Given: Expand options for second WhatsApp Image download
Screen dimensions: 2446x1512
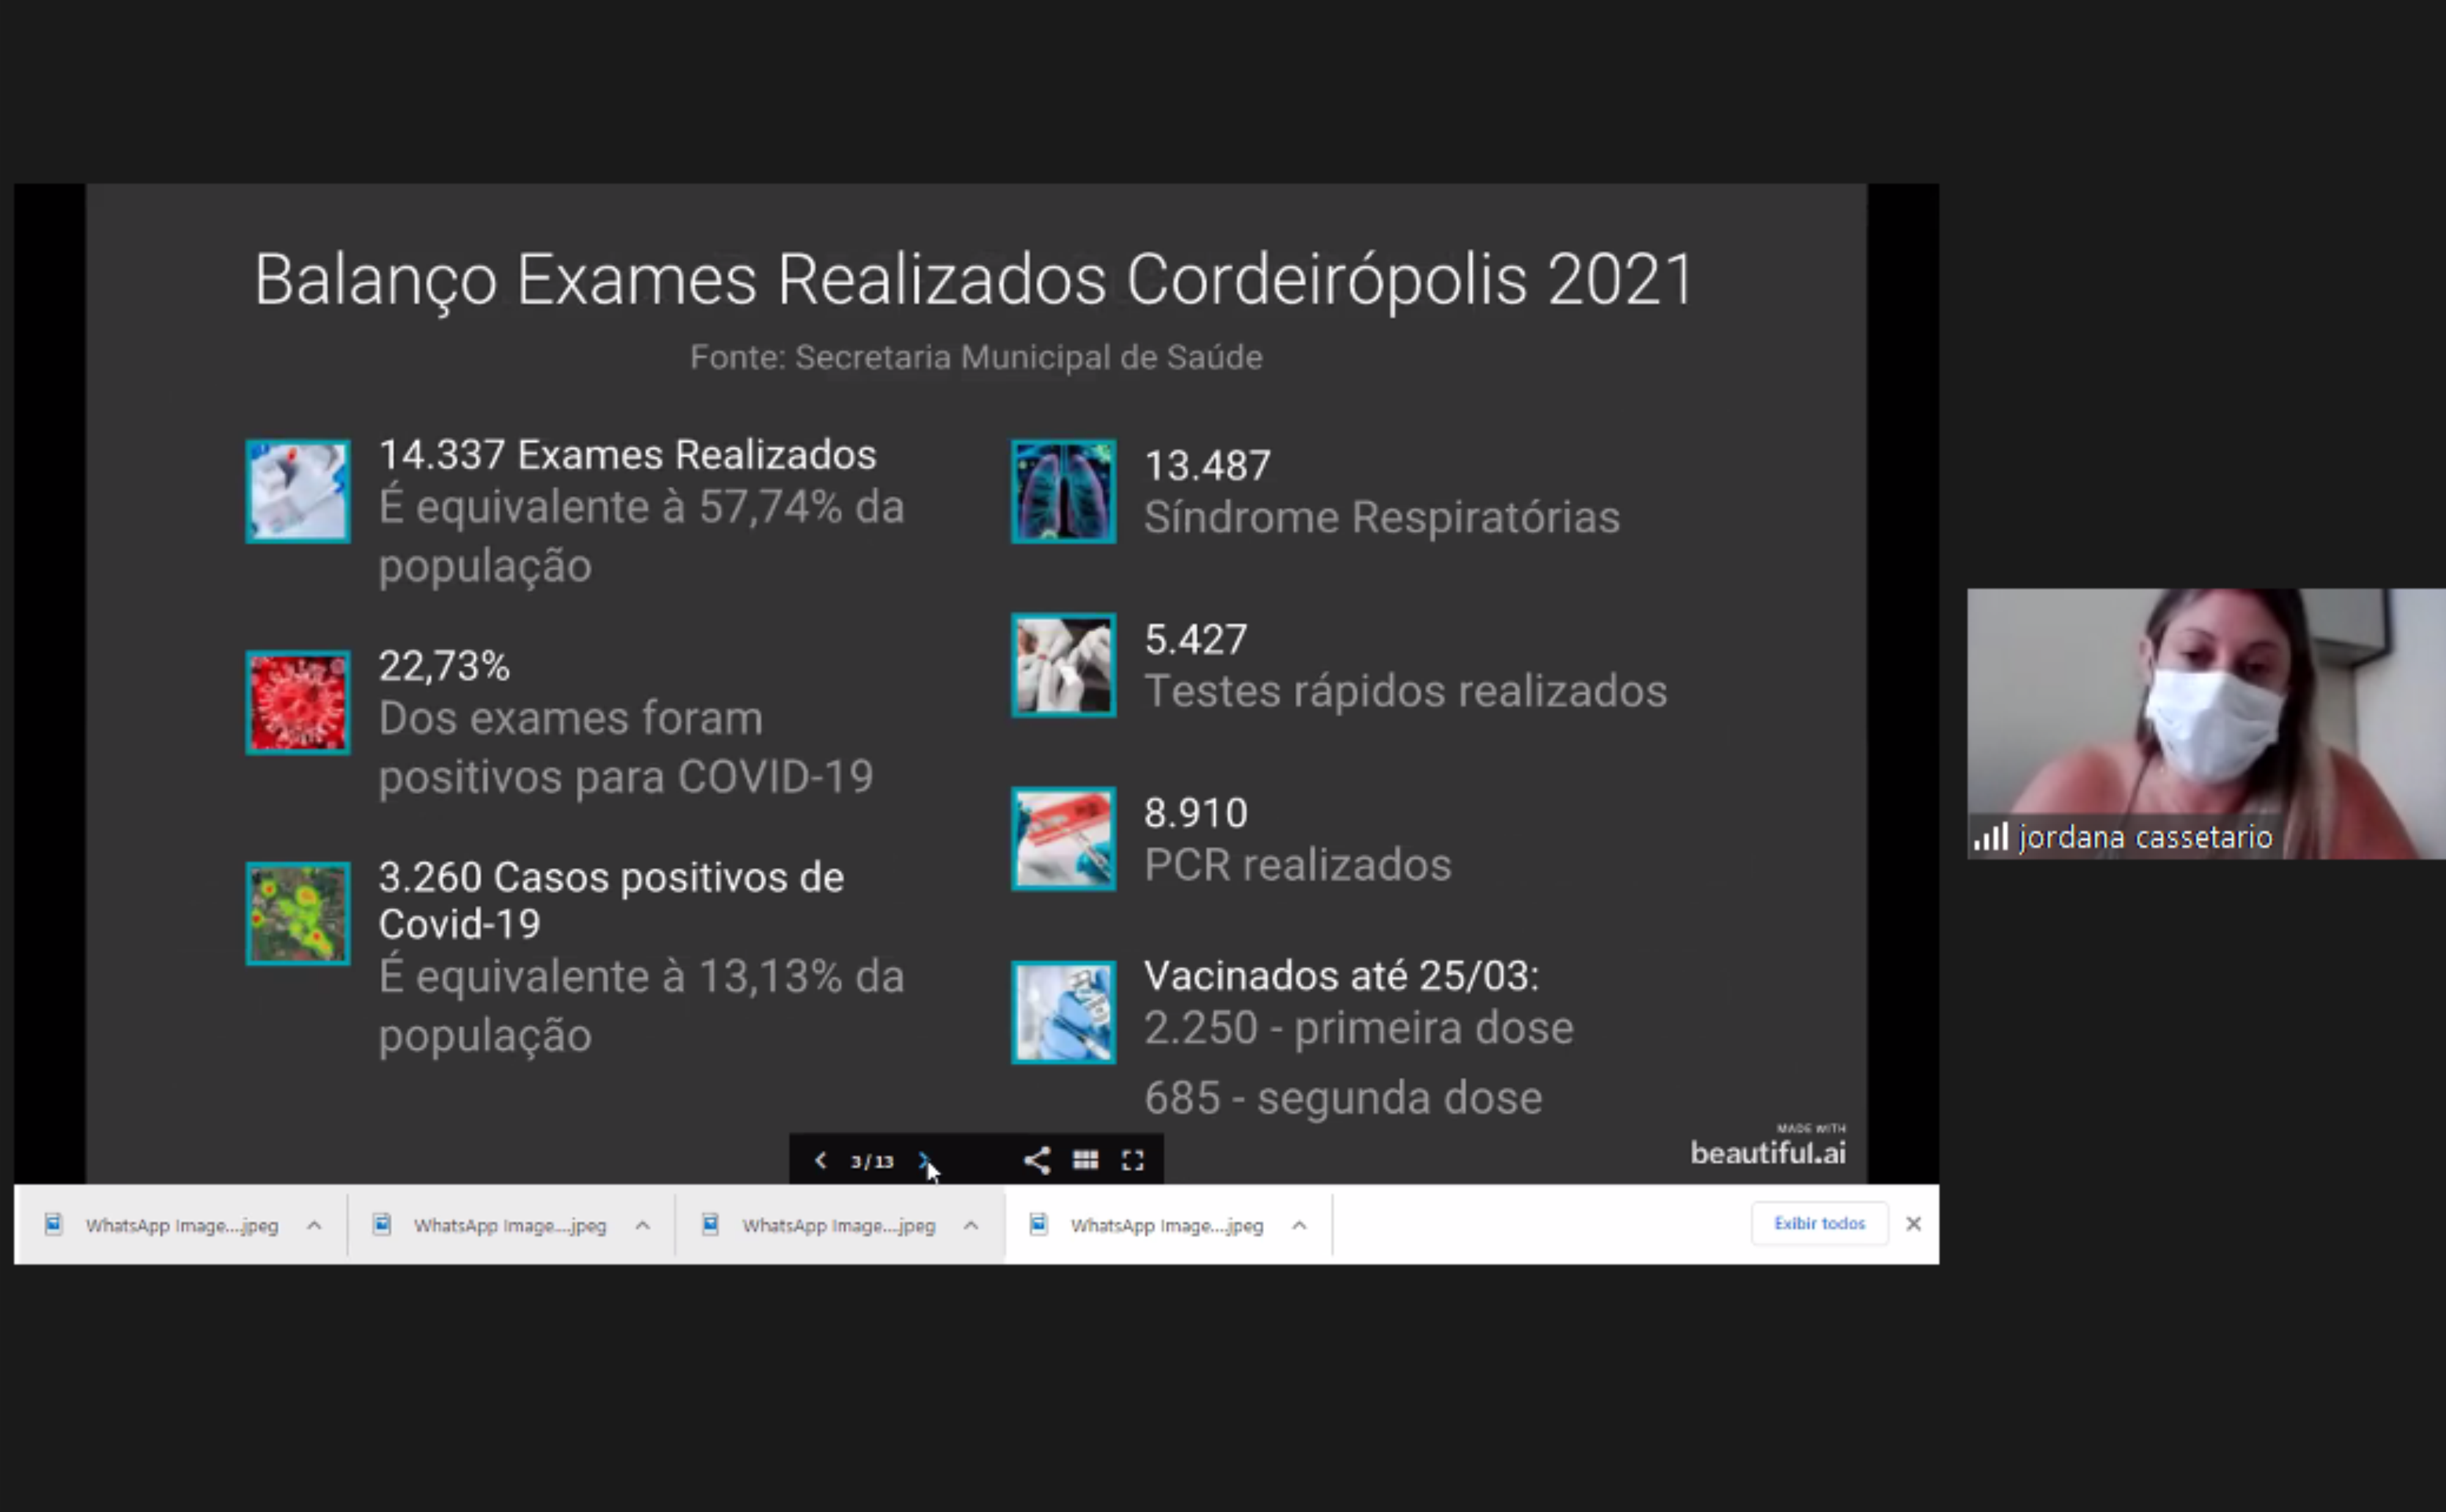Looking at the screenshot, I should point(642,1225).
